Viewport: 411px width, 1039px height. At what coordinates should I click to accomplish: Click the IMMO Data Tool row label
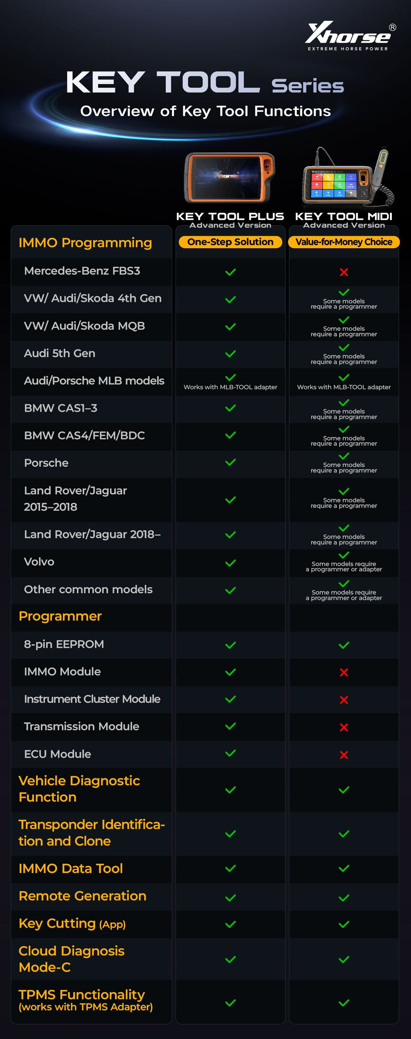(x=71, y=868)
